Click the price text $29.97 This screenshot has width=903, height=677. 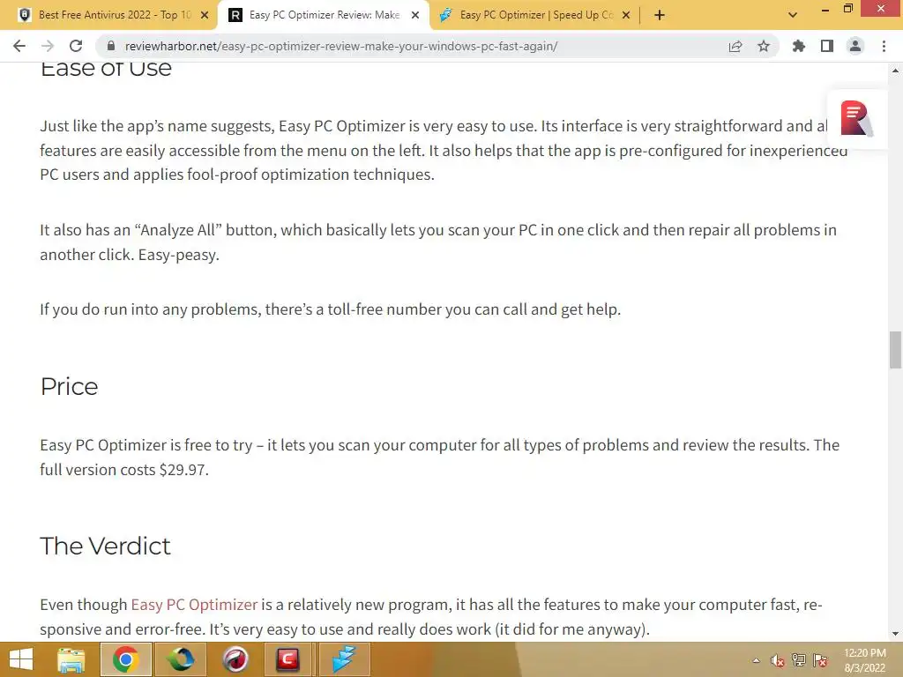(183, 470)
